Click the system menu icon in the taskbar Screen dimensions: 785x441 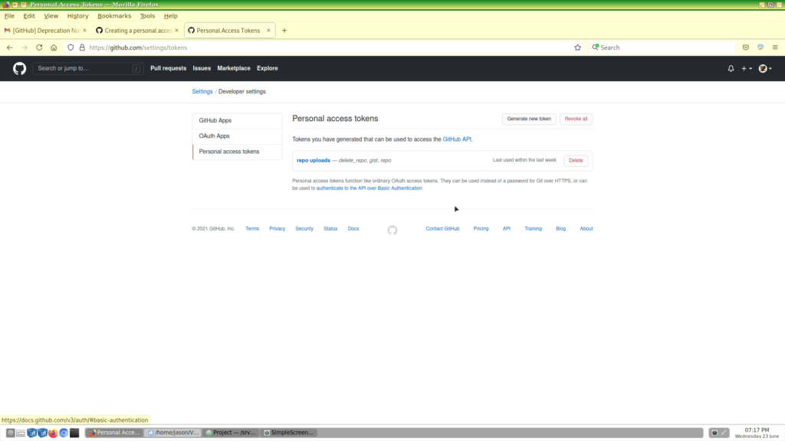point(11,433)
